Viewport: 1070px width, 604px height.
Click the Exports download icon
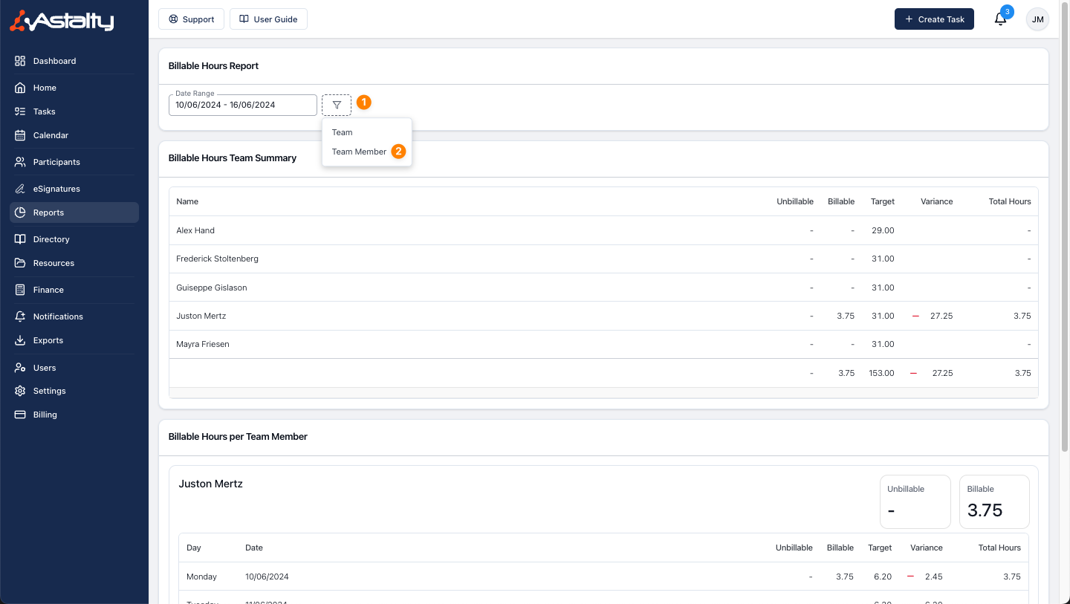[20, 340]
